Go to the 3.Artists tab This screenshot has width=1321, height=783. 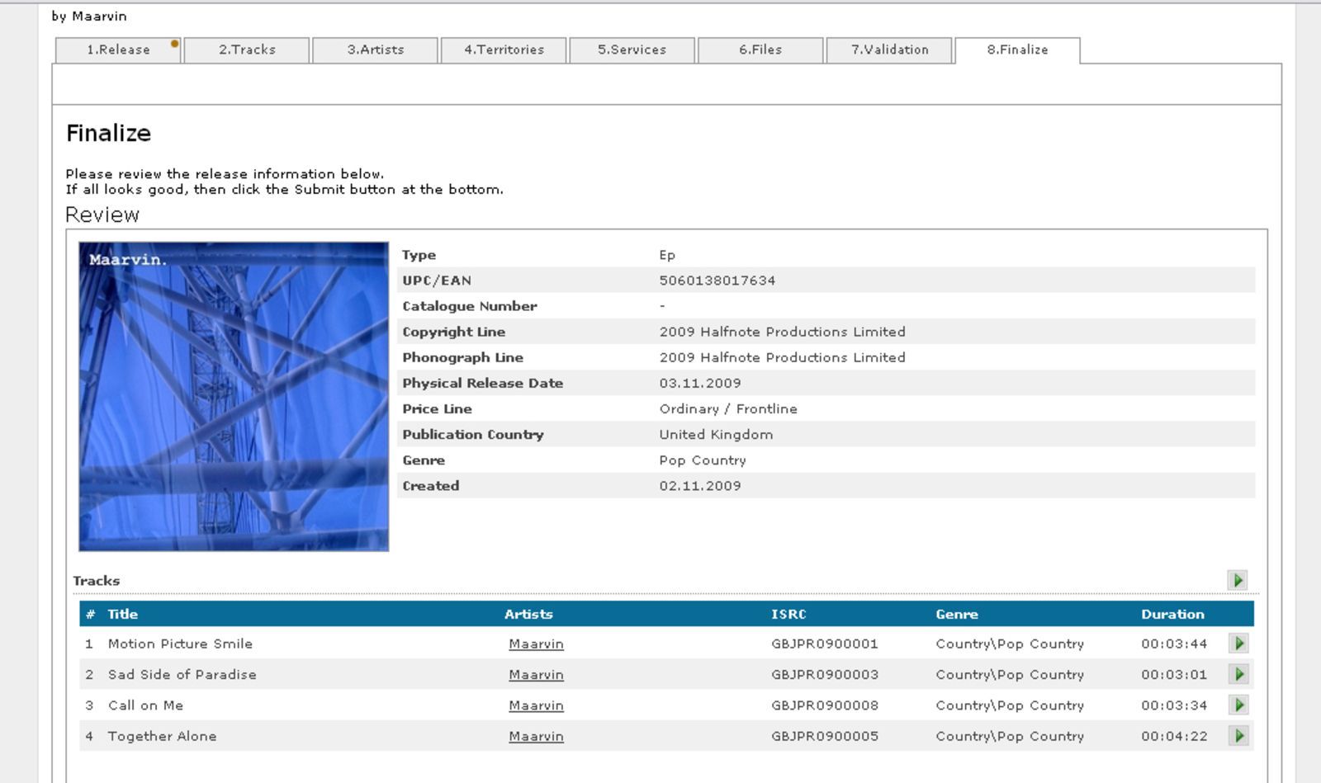point(376,50)
